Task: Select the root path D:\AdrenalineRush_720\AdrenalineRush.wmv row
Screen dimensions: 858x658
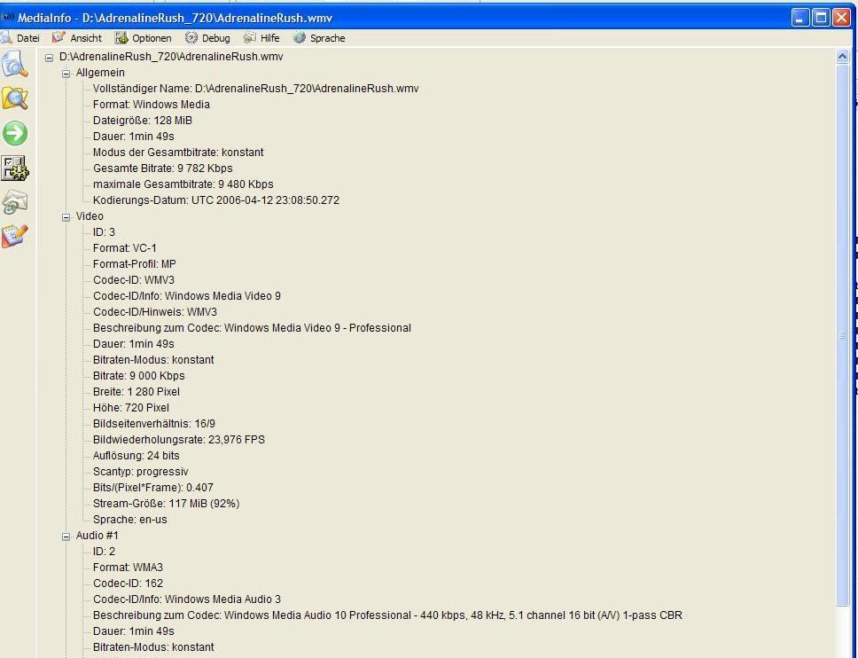Action: click(x=171, y=57)
